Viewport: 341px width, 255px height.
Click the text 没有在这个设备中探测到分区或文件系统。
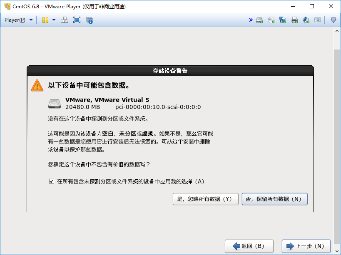[98, 119]
